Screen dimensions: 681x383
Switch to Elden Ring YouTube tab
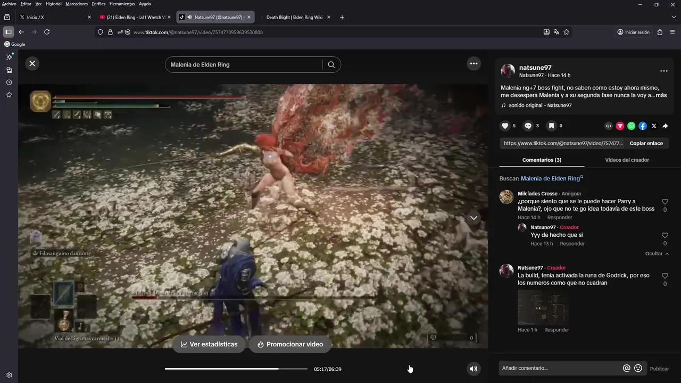tap(135, 17)
